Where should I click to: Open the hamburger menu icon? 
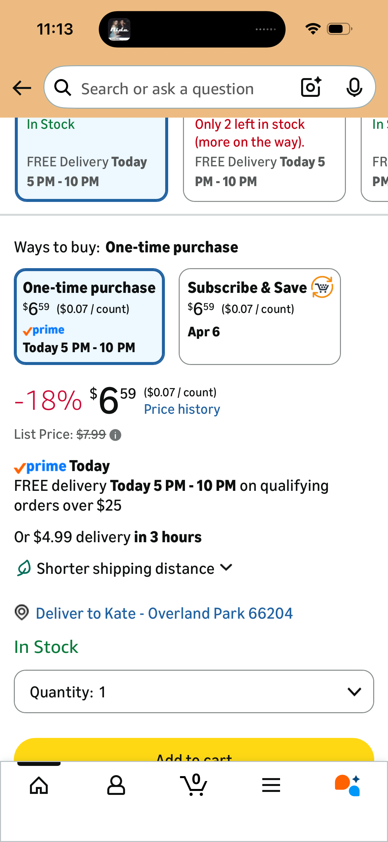[271, 785]
